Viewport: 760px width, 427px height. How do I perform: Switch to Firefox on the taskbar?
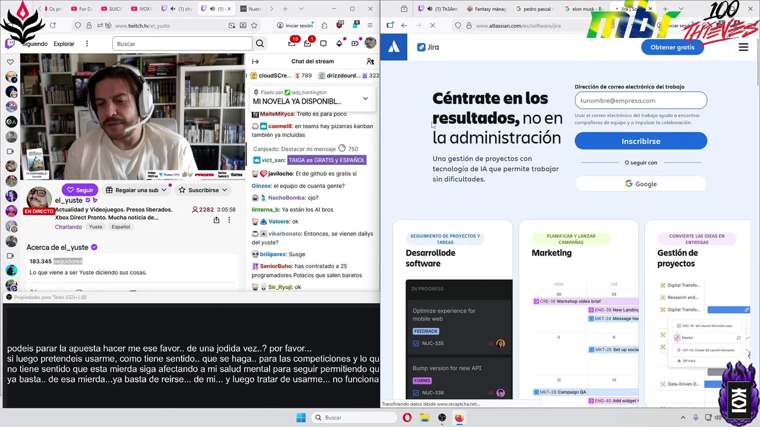click(x=459, y=418)
